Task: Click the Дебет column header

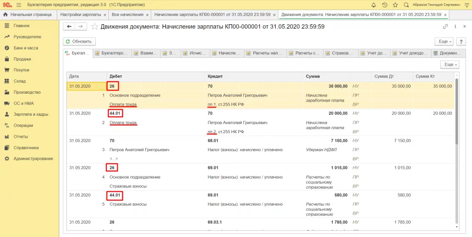Action: 156,77
